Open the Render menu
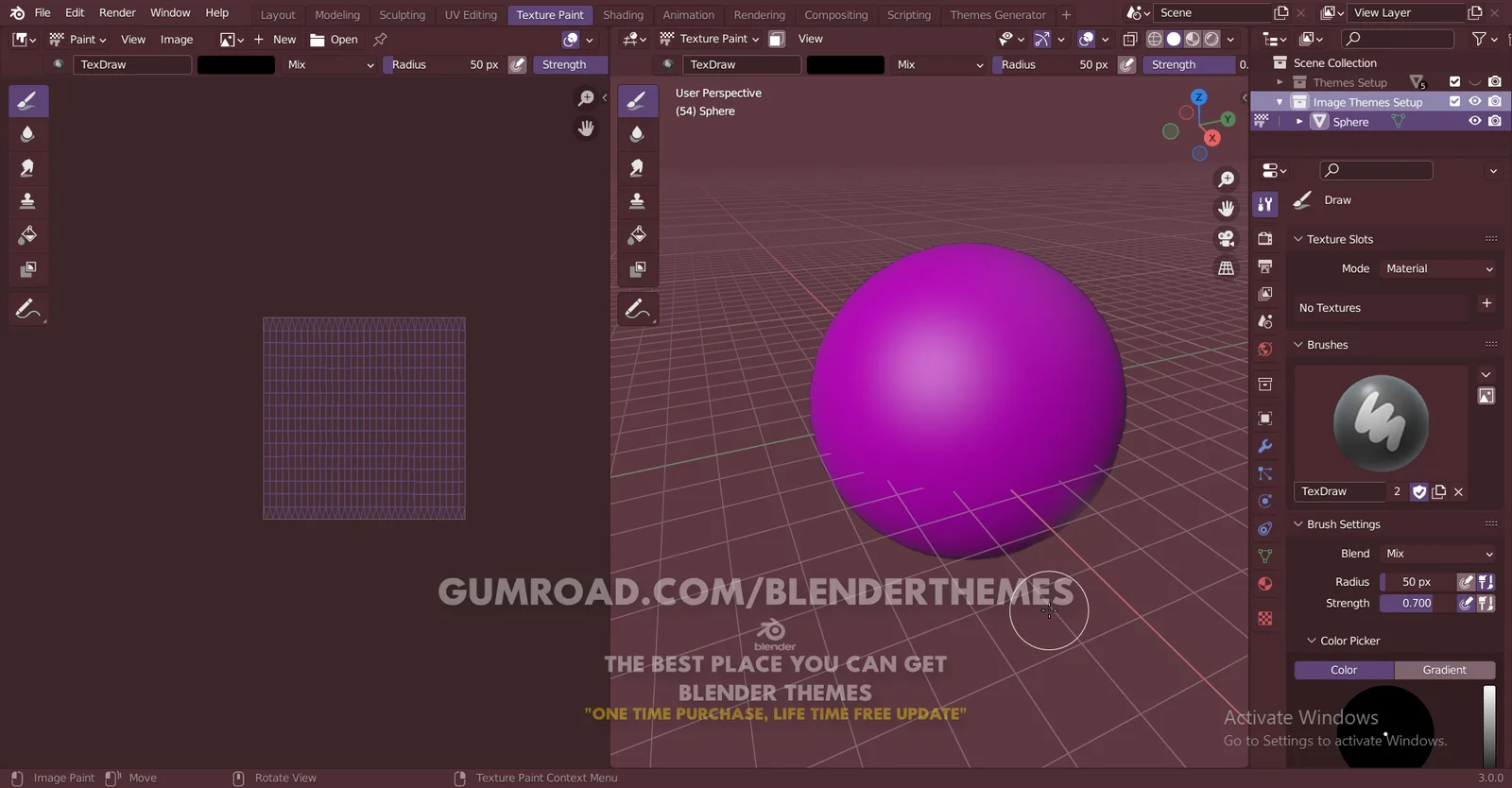 click(x=117, y=12)
